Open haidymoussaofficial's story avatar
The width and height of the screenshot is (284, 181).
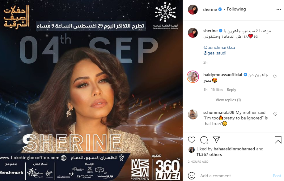pos(193,77)
